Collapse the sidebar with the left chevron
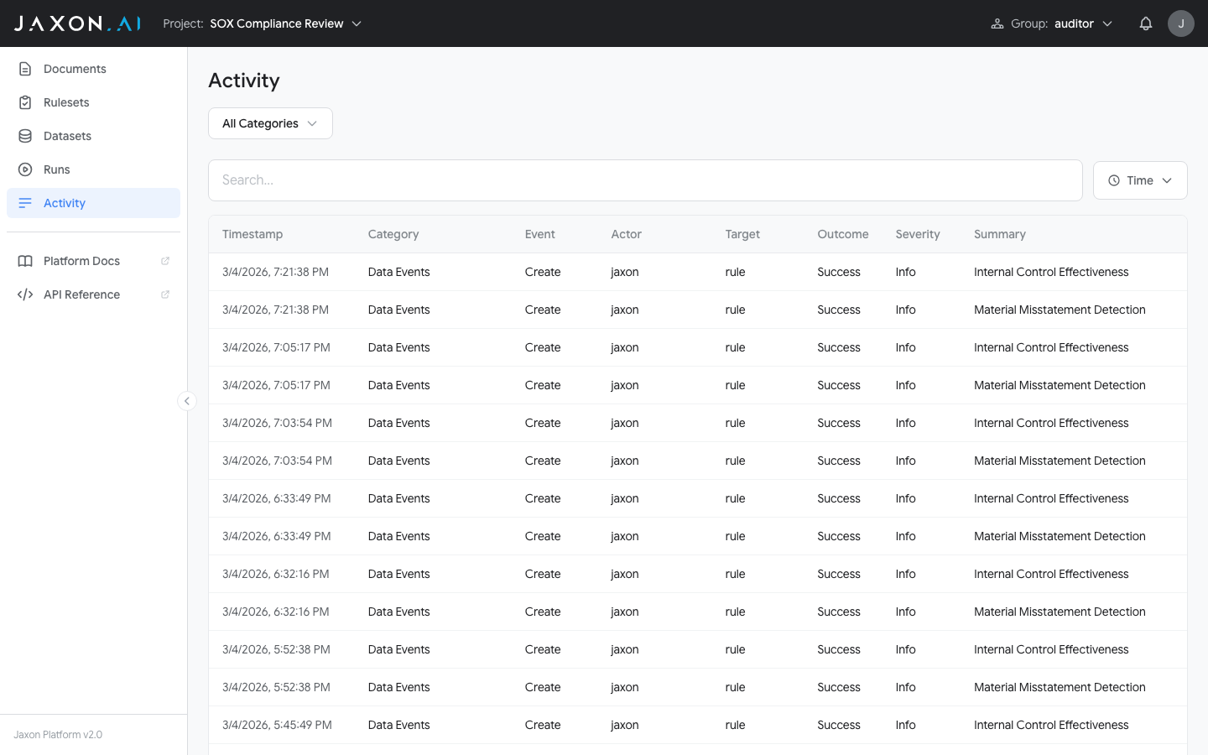Viewport: 1208px width, 755px height. point(186,401)
